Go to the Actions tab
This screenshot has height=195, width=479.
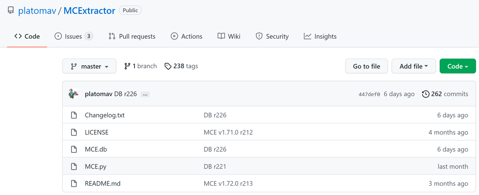pos(186,36)
